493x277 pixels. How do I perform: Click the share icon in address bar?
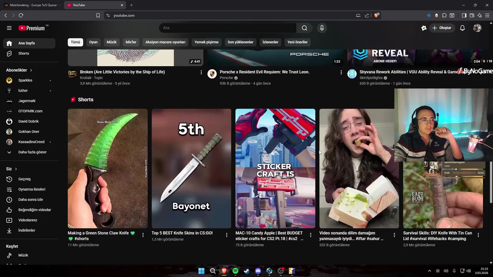[x=367, y=15]
